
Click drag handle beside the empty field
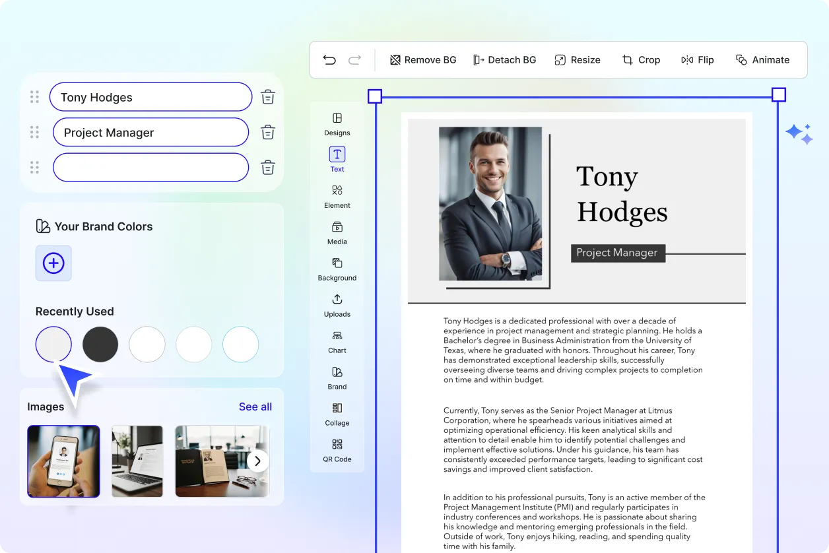[34, 167]
